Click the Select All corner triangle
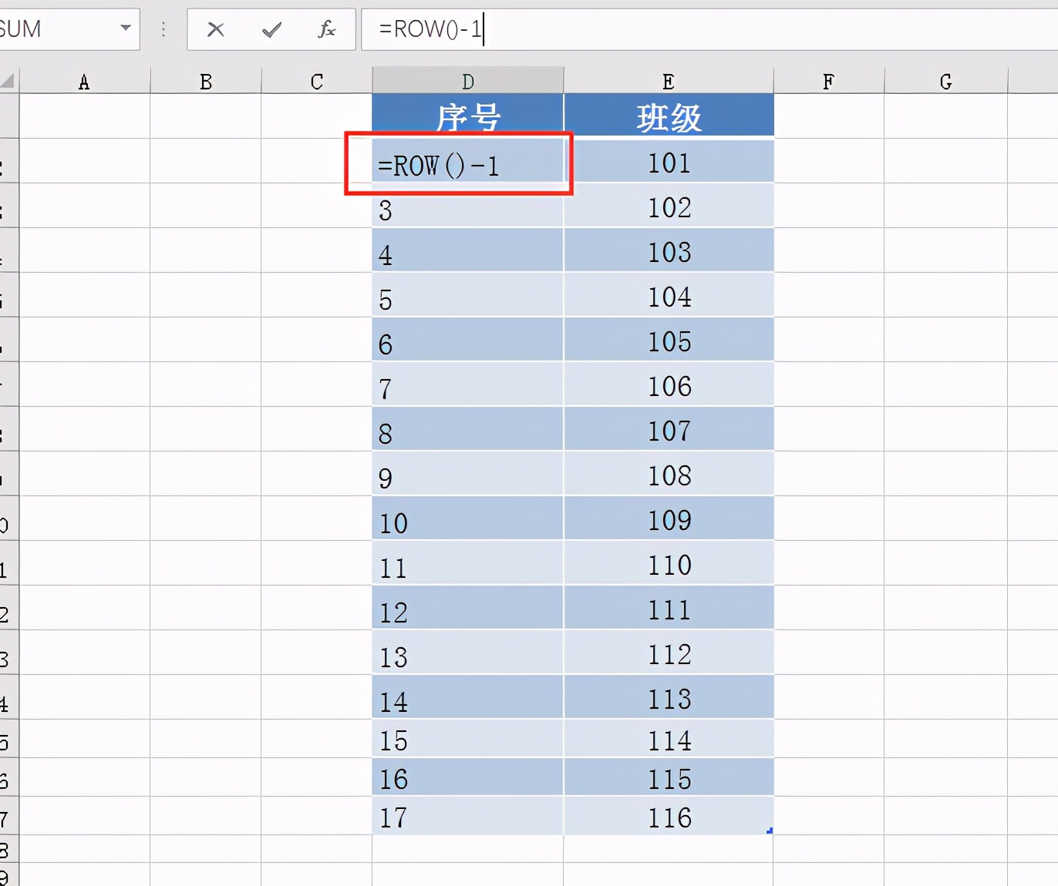The image size is (1058, 886). coord(8,81)
